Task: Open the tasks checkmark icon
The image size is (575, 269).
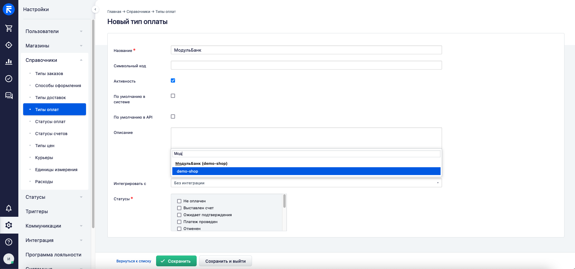Action: click(9, 79)
